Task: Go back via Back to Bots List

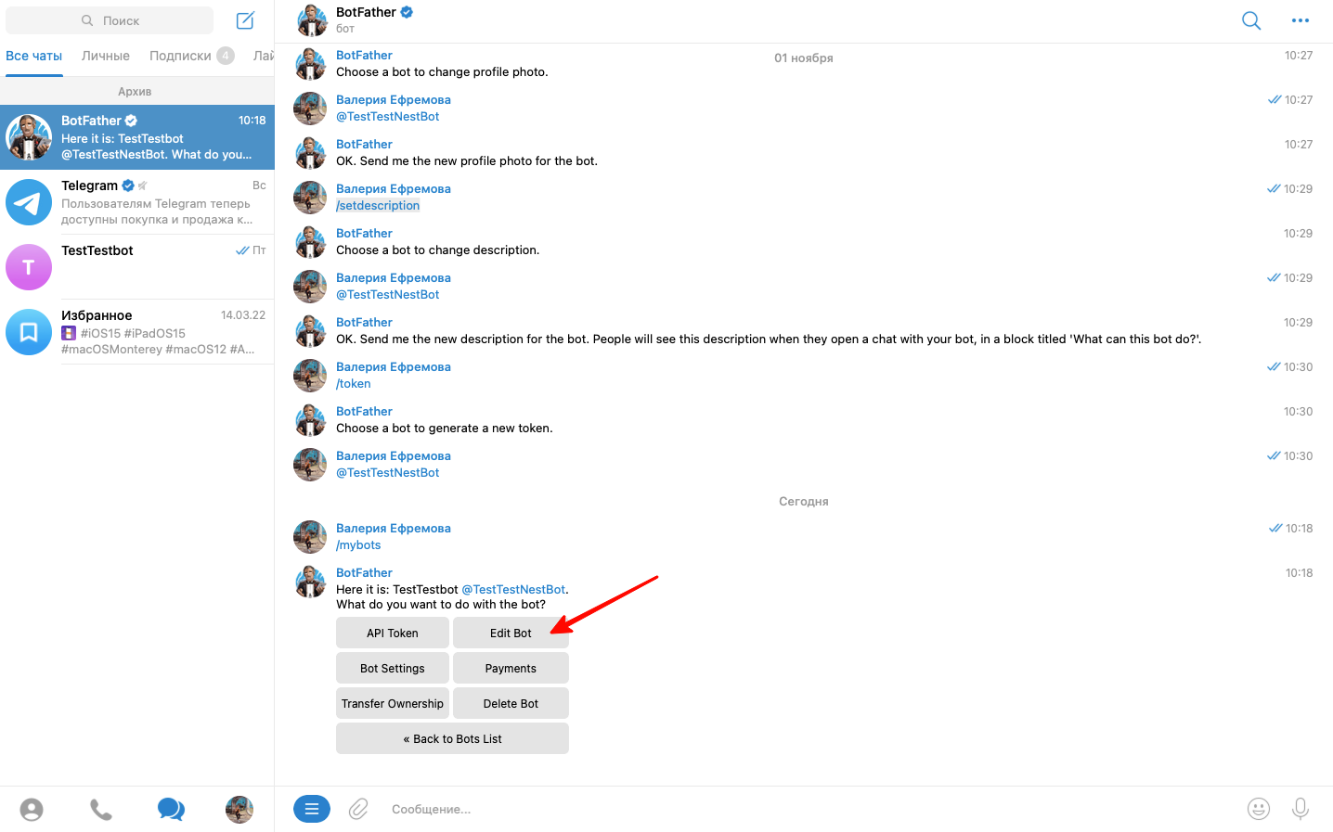Action: click(x=452, y=738)
